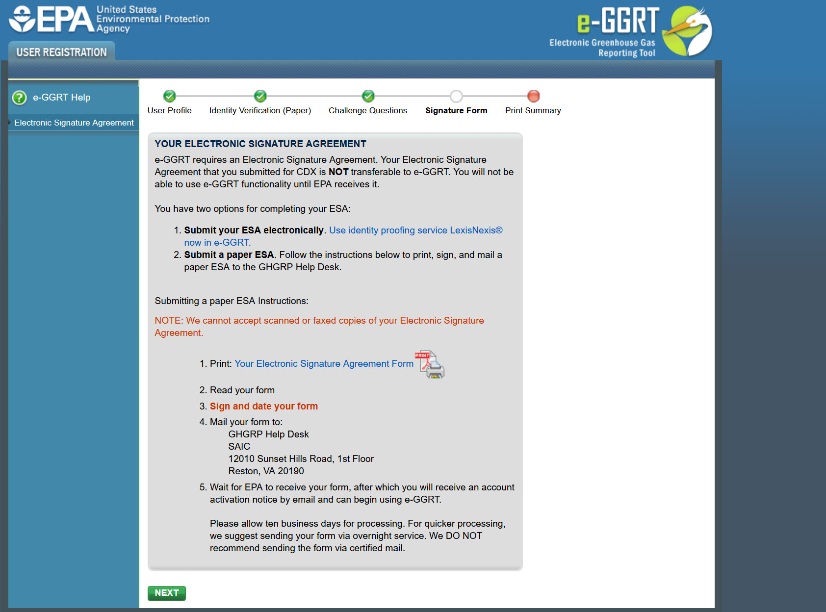
Task: Open Your Electronic Signature Agreement Form link
Action: 324,364
